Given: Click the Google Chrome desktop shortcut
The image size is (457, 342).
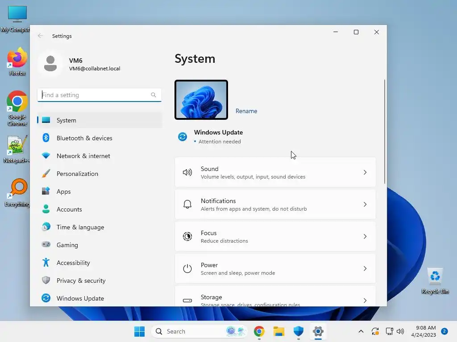Looking at the screenshot, I should click(17, 109).
